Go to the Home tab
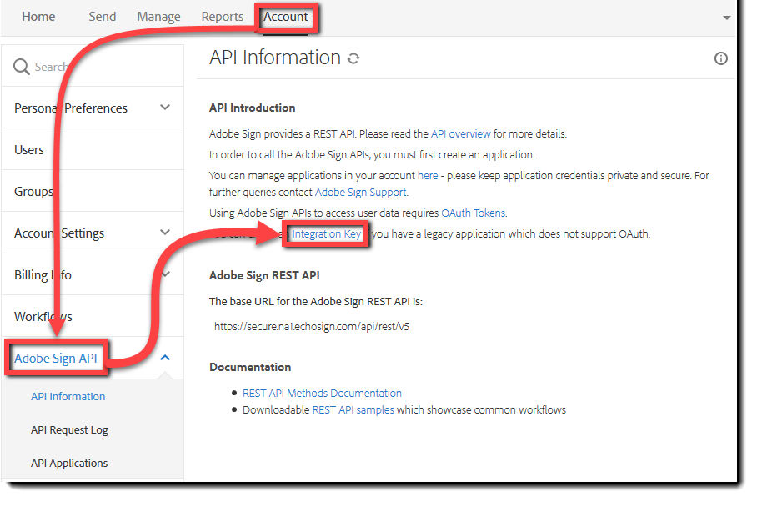 click(x=38, y=17)
